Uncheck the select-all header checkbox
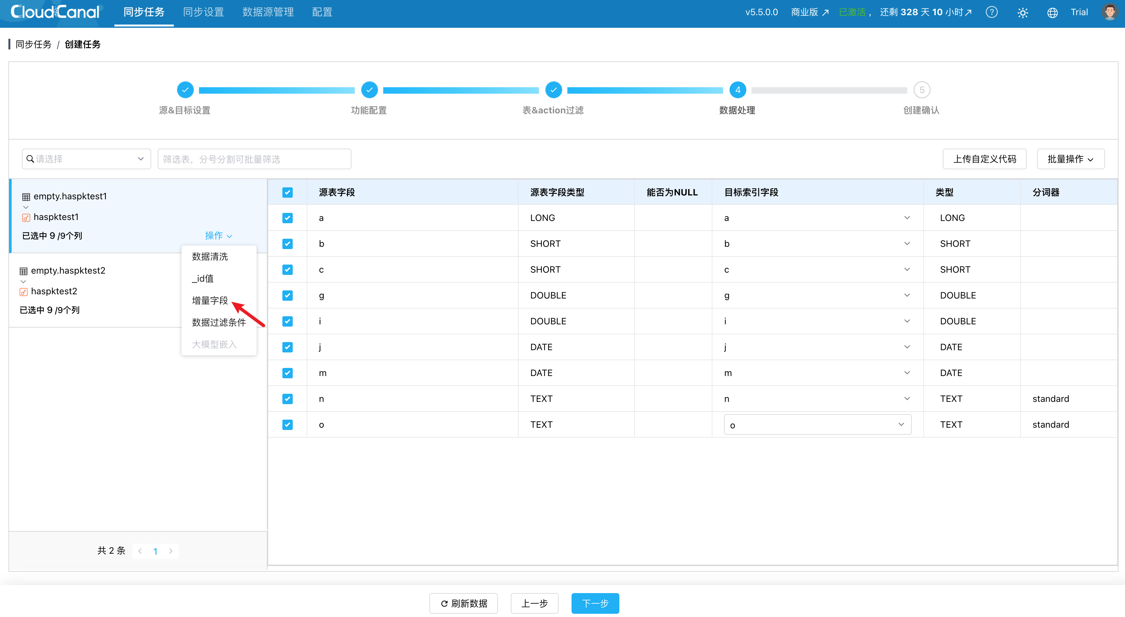 coord(287,193)
